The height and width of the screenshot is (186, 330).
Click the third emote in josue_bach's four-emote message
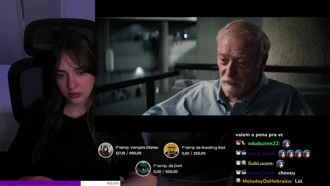[299, 153]
